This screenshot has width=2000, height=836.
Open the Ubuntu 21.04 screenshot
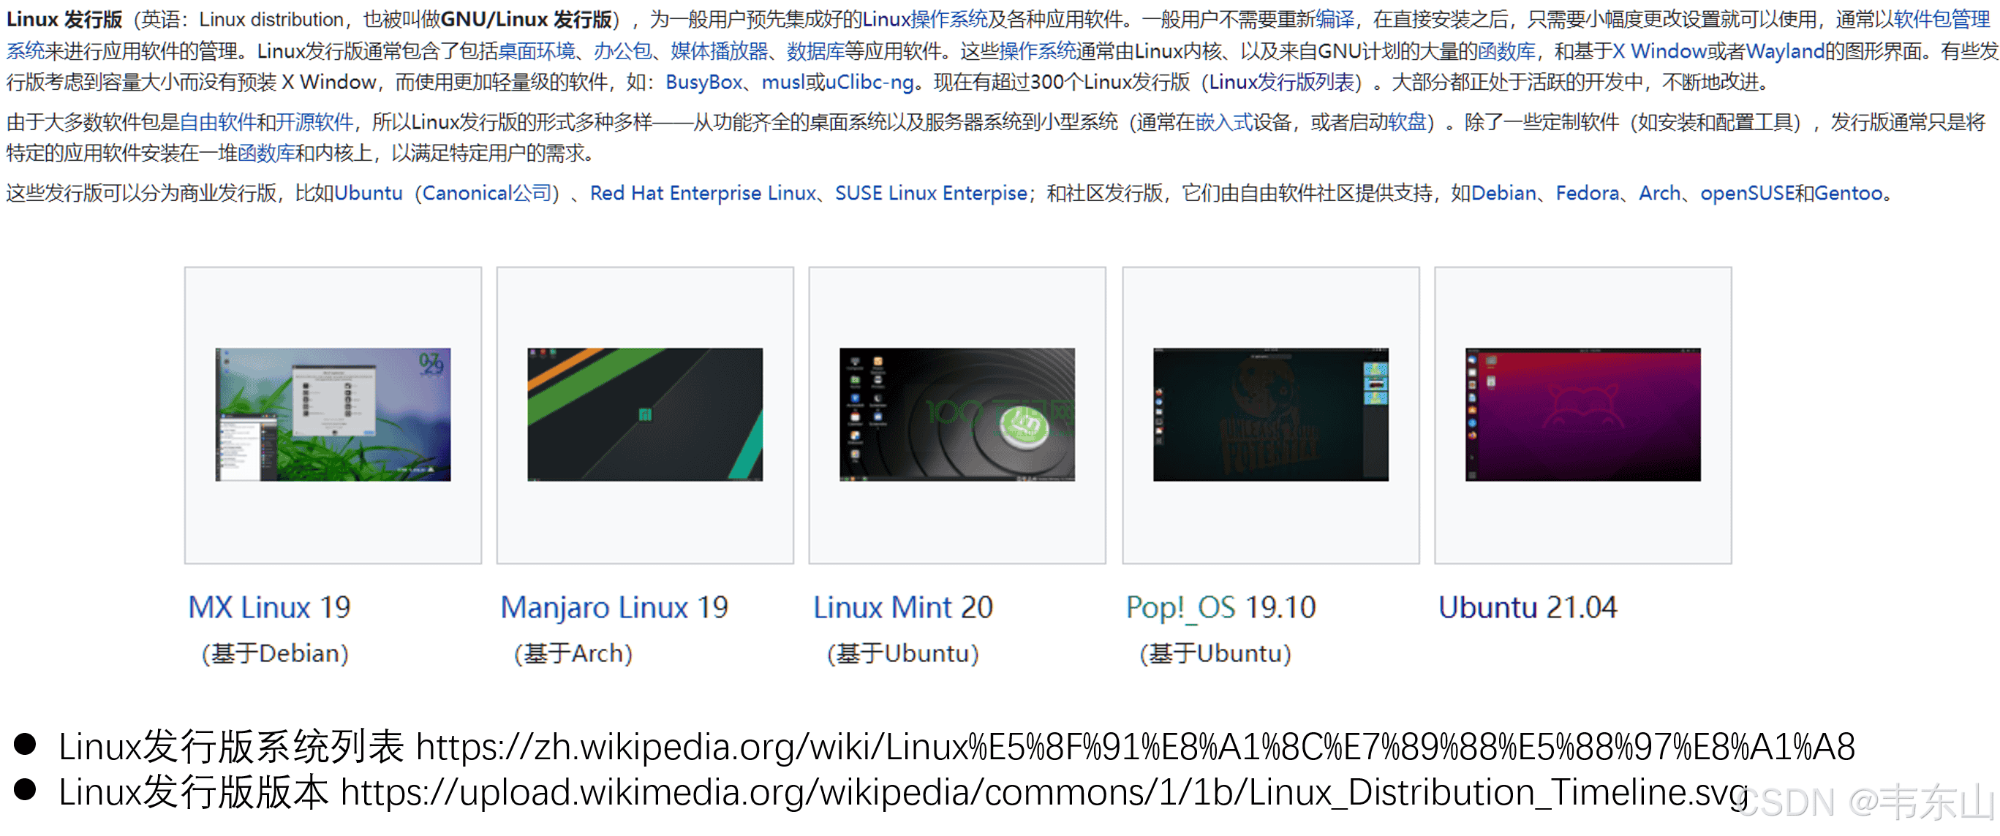tap(1582, 414)
